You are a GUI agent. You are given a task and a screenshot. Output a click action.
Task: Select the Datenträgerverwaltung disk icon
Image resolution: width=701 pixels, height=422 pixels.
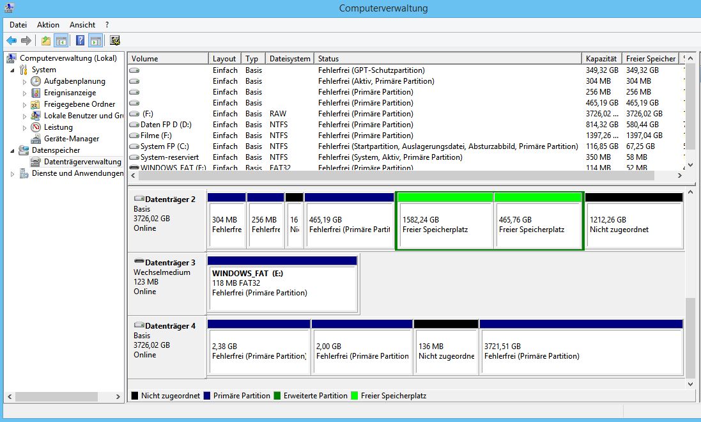tap(36, 162)
